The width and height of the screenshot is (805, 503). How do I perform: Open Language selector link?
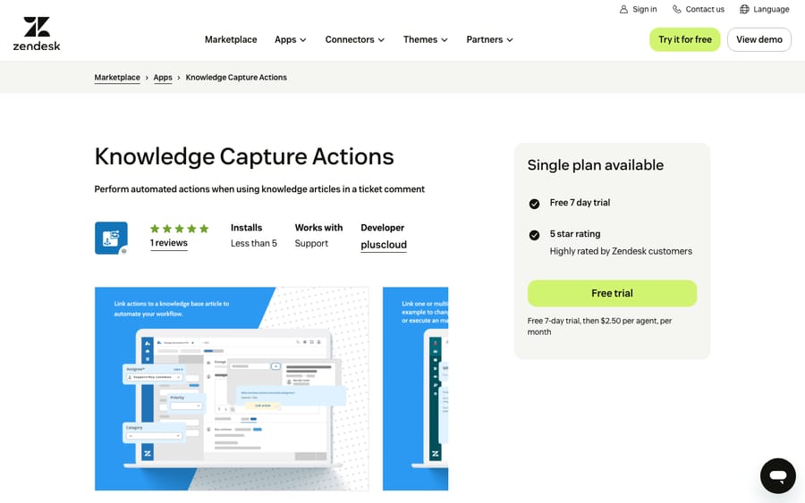pos(765,9)
